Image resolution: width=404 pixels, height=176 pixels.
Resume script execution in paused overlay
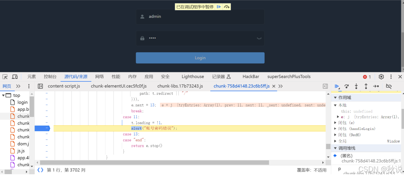click(219, 7)
